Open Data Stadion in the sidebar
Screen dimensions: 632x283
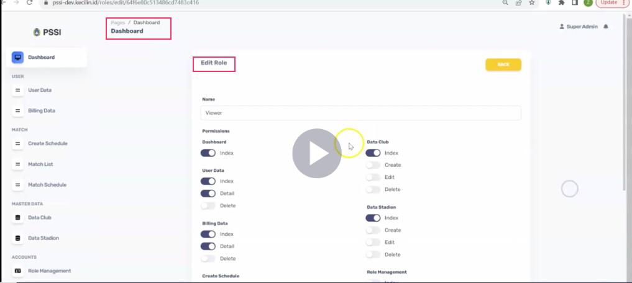pos(44,238)
